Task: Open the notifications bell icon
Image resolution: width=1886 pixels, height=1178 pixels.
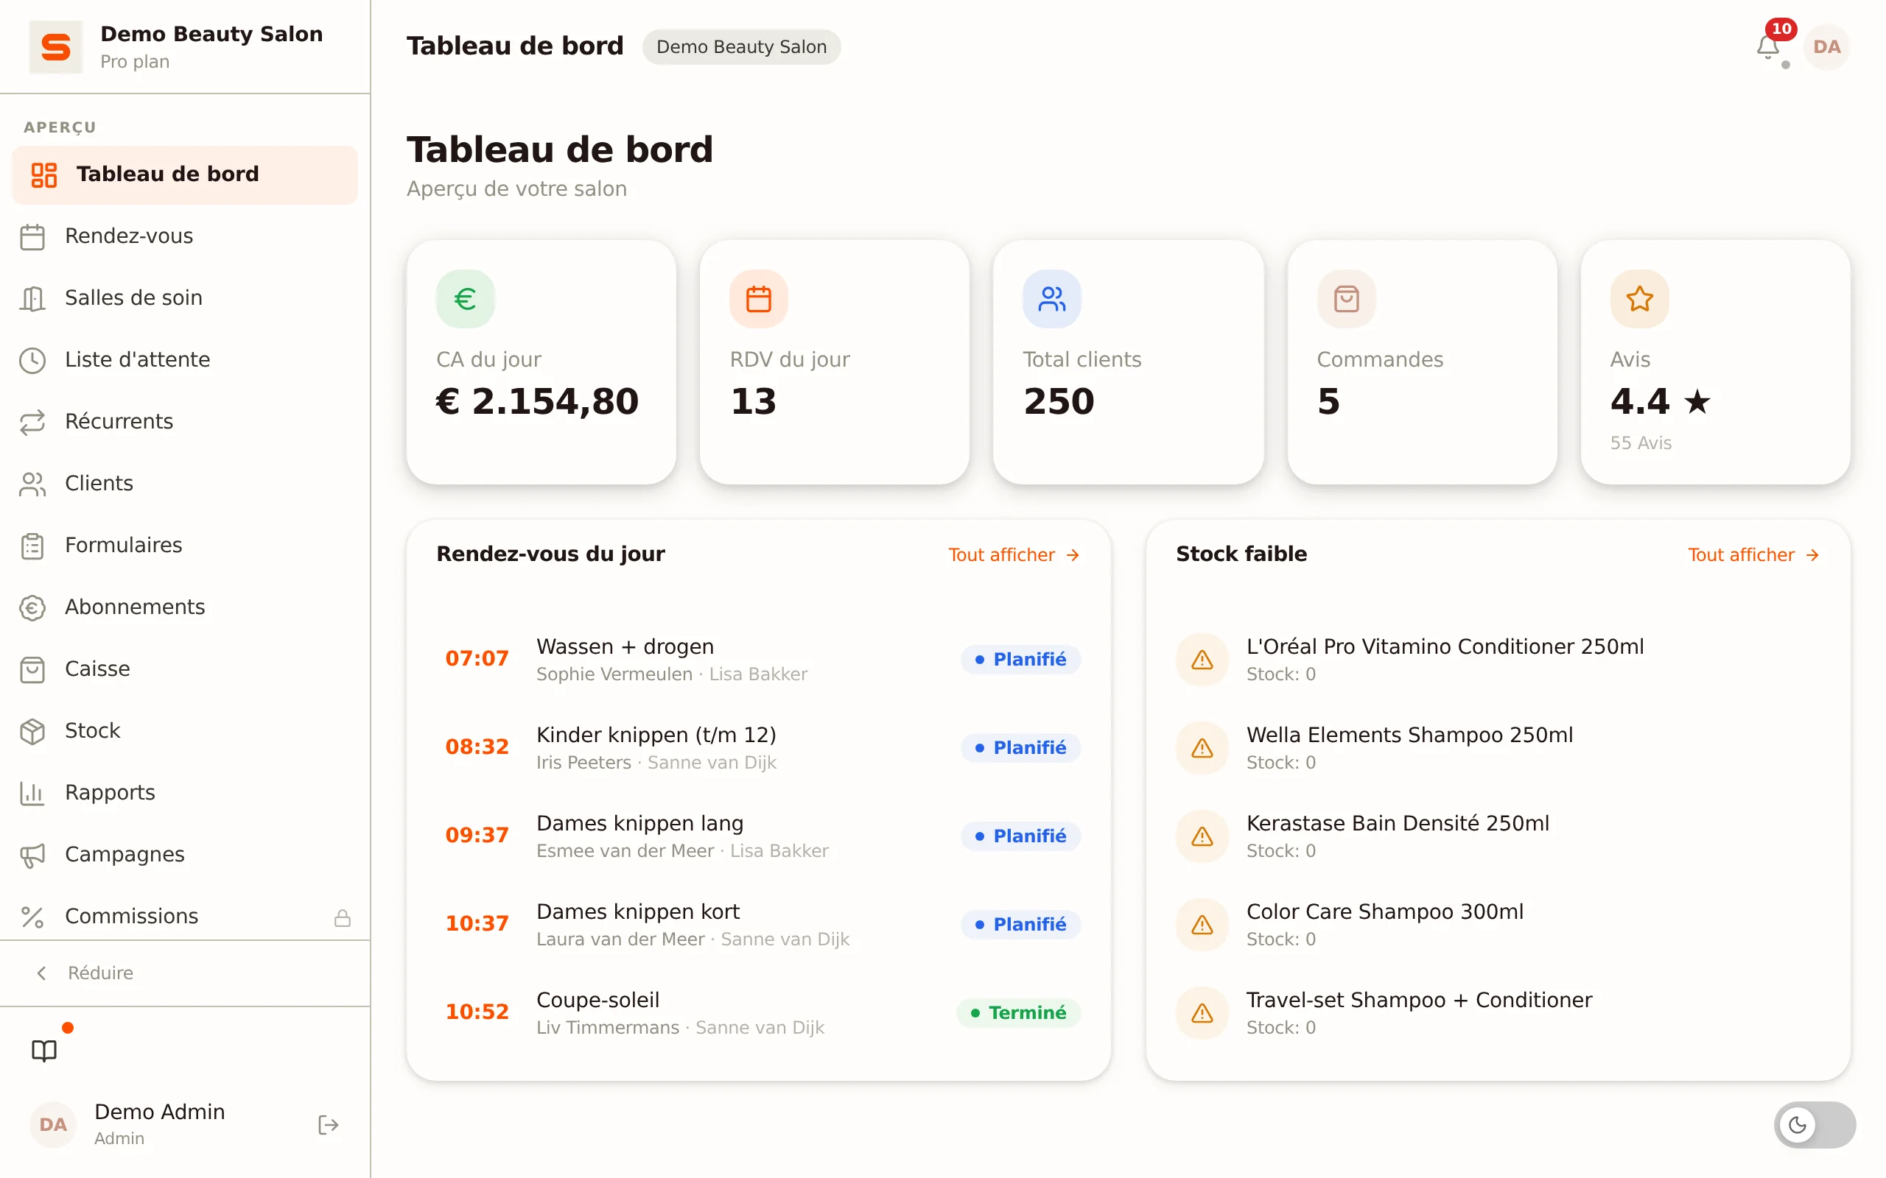Action: (x=1767, y=46)
